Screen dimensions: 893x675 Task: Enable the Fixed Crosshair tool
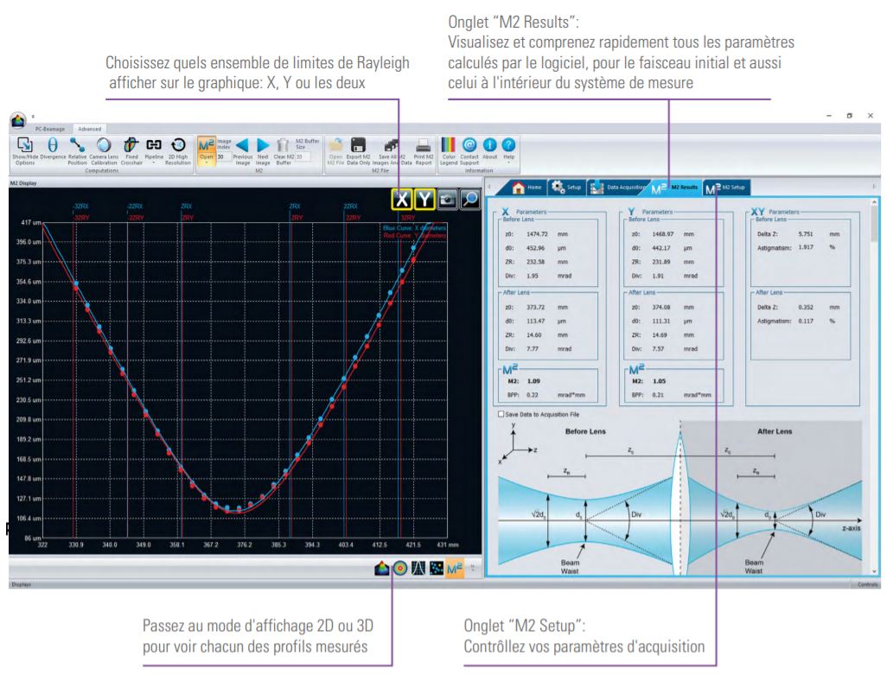tap(131, 146)
